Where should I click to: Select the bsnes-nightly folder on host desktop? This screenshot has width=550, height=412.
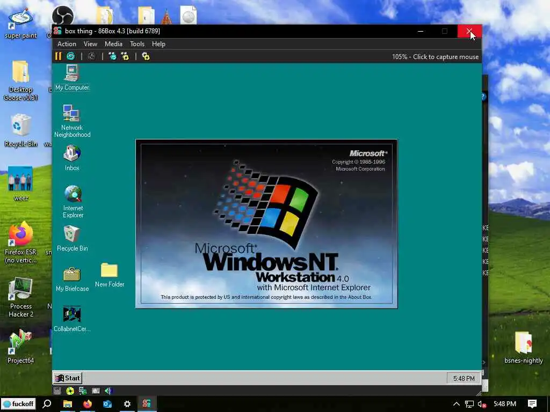[x=523, y=348]
